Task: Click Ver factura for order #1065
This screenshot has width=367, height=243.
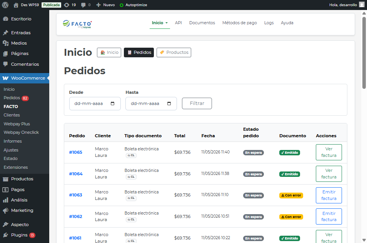Action: pos(329,152)
